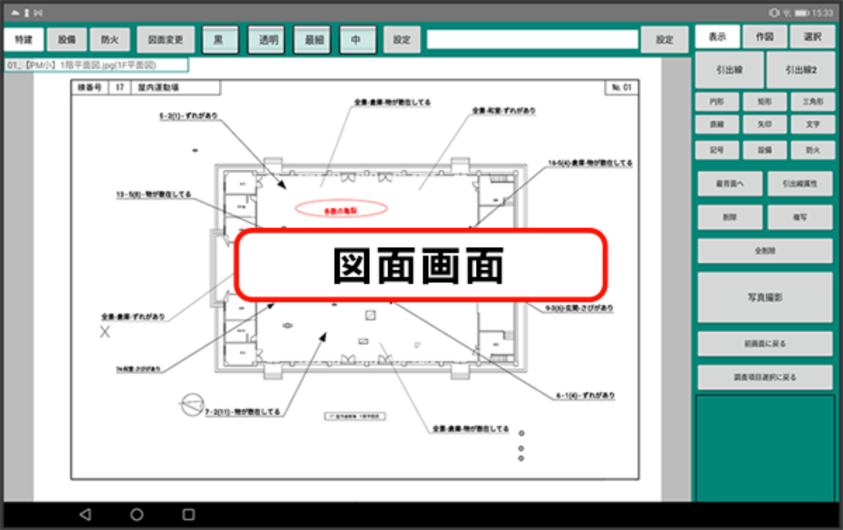843x530 pixels.
Task: Click the 設定 button beside the 中 selector
Action: 402,40
